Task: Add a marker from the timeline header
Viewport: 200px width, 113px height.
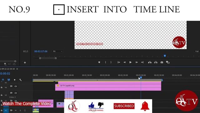Action: (15, 80)
